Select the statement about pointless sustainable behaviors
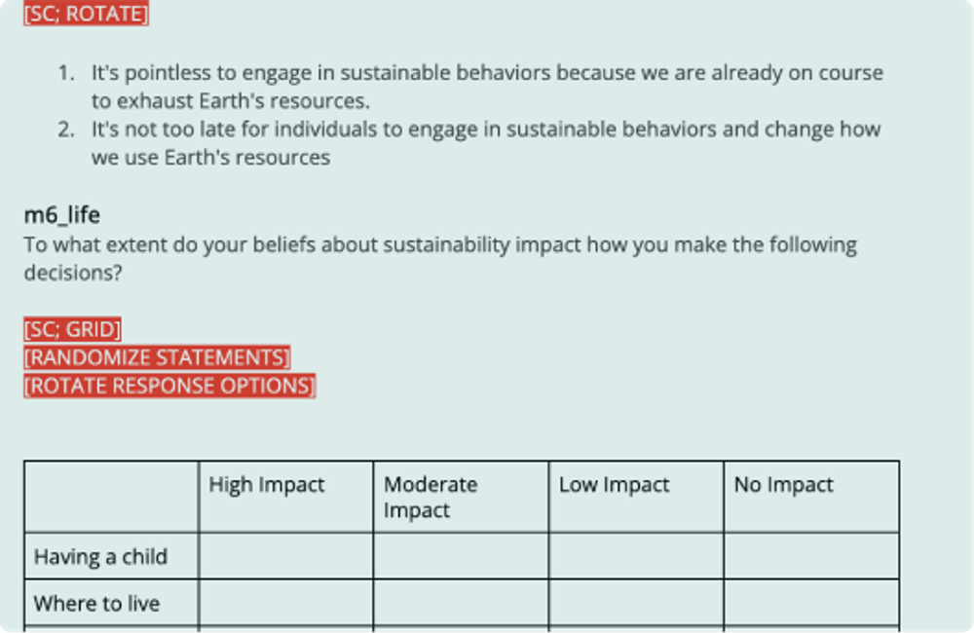Image resolution: width=974 pixels, height=633 pixels. click(487, 87)
